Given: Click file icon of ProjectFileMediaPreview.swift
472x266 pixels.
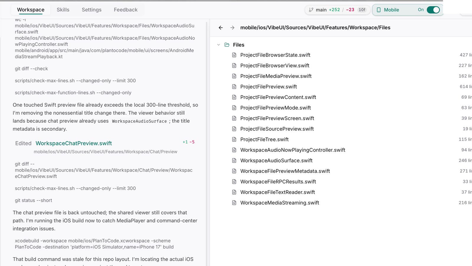Looking at the screenshot, I should [234, 76].
